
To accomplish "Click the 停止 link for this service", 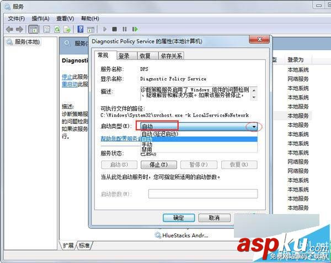I will tap(67, 77).
